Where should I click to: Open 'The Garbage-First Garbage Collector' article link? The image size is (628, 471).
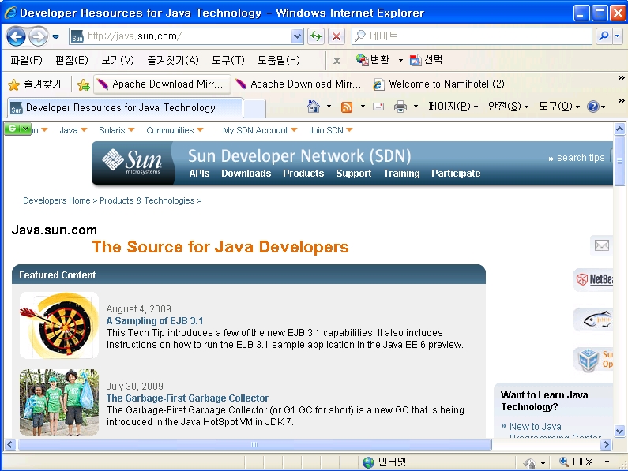pos(187,398)
